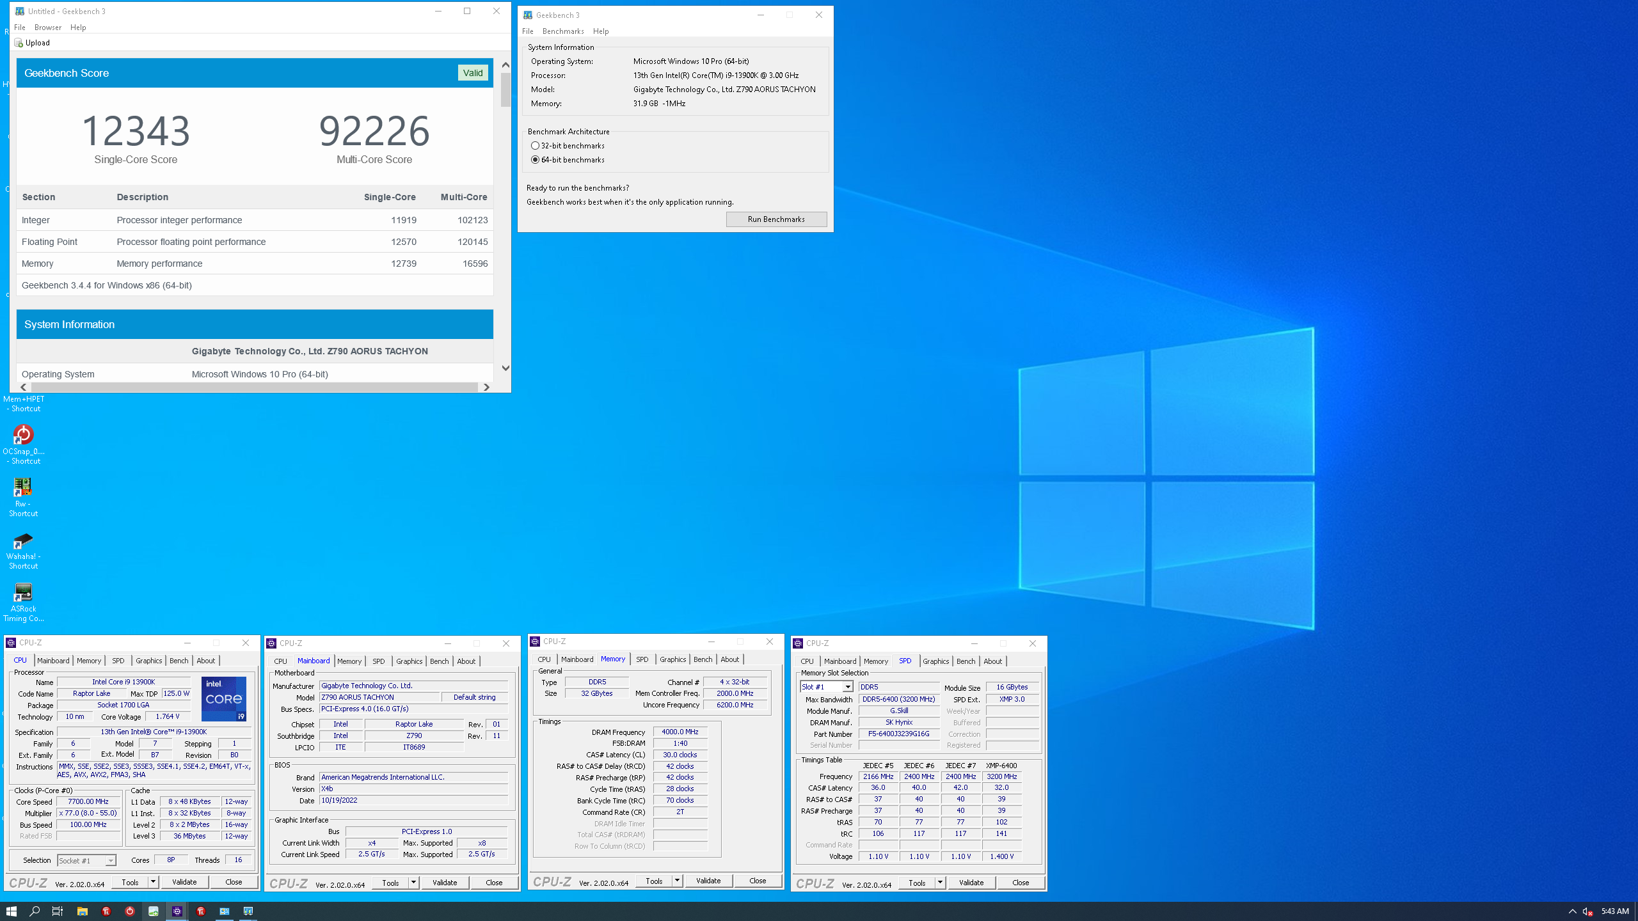Click the Intel Core i9 logo in CPU-Z
1638x921 pixels.
224,698
